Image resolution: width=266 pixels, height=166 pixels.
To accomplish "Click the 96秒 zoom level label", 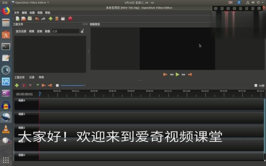I will 262,86.
